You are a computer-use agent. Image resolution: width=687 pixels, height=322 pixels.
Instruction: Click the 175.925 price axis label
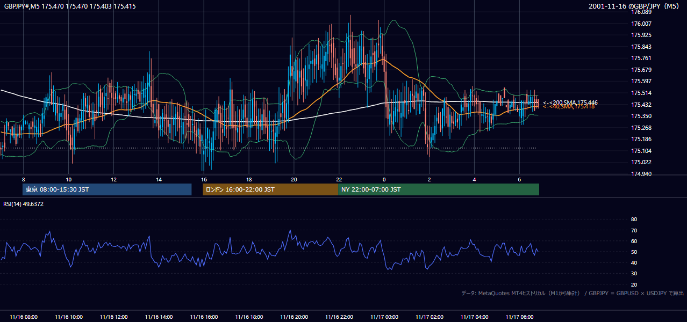(x=641, y=35)
